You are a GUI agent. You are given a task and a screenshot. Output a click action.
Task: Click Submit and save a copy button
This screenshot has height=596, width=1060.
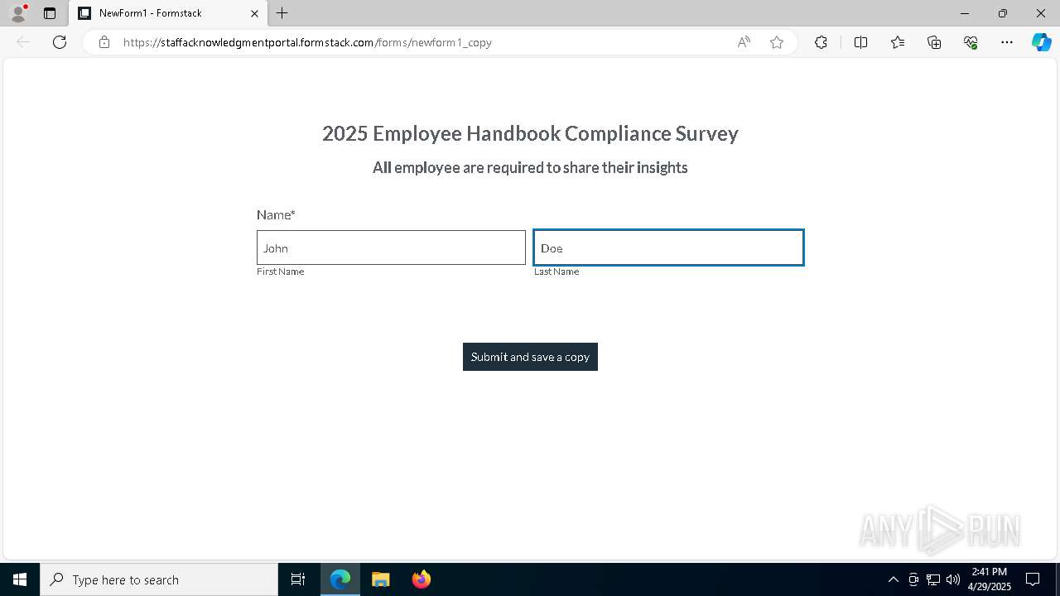tap(530, 357)
